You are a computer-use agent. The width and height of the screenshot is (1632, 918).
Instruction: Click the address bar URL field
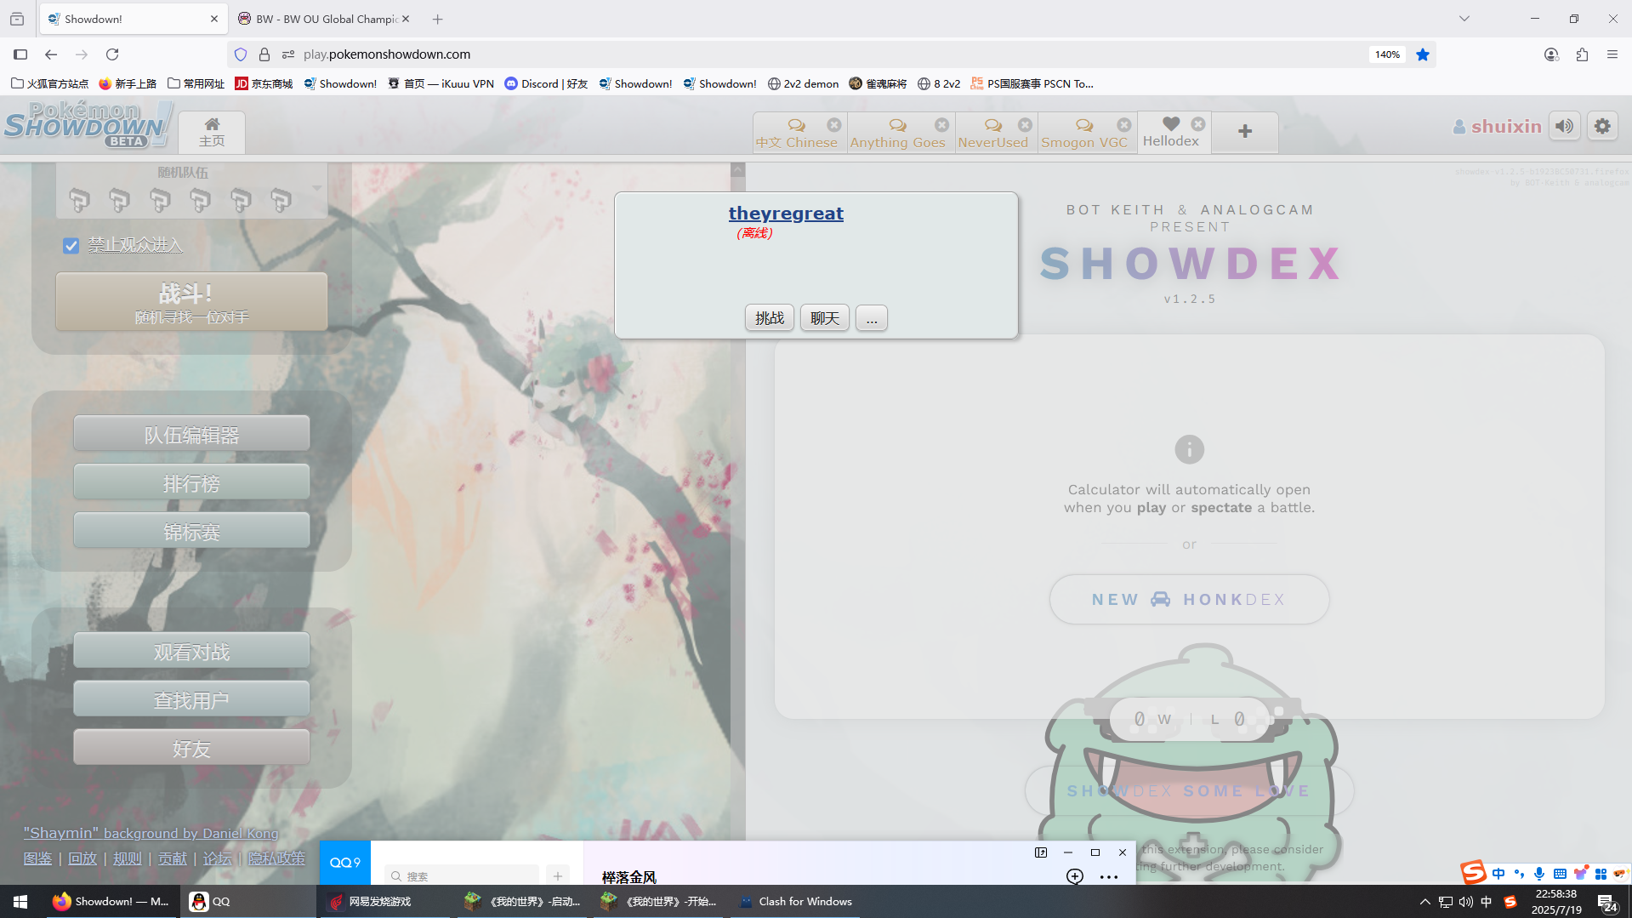(x=833, y=54)
